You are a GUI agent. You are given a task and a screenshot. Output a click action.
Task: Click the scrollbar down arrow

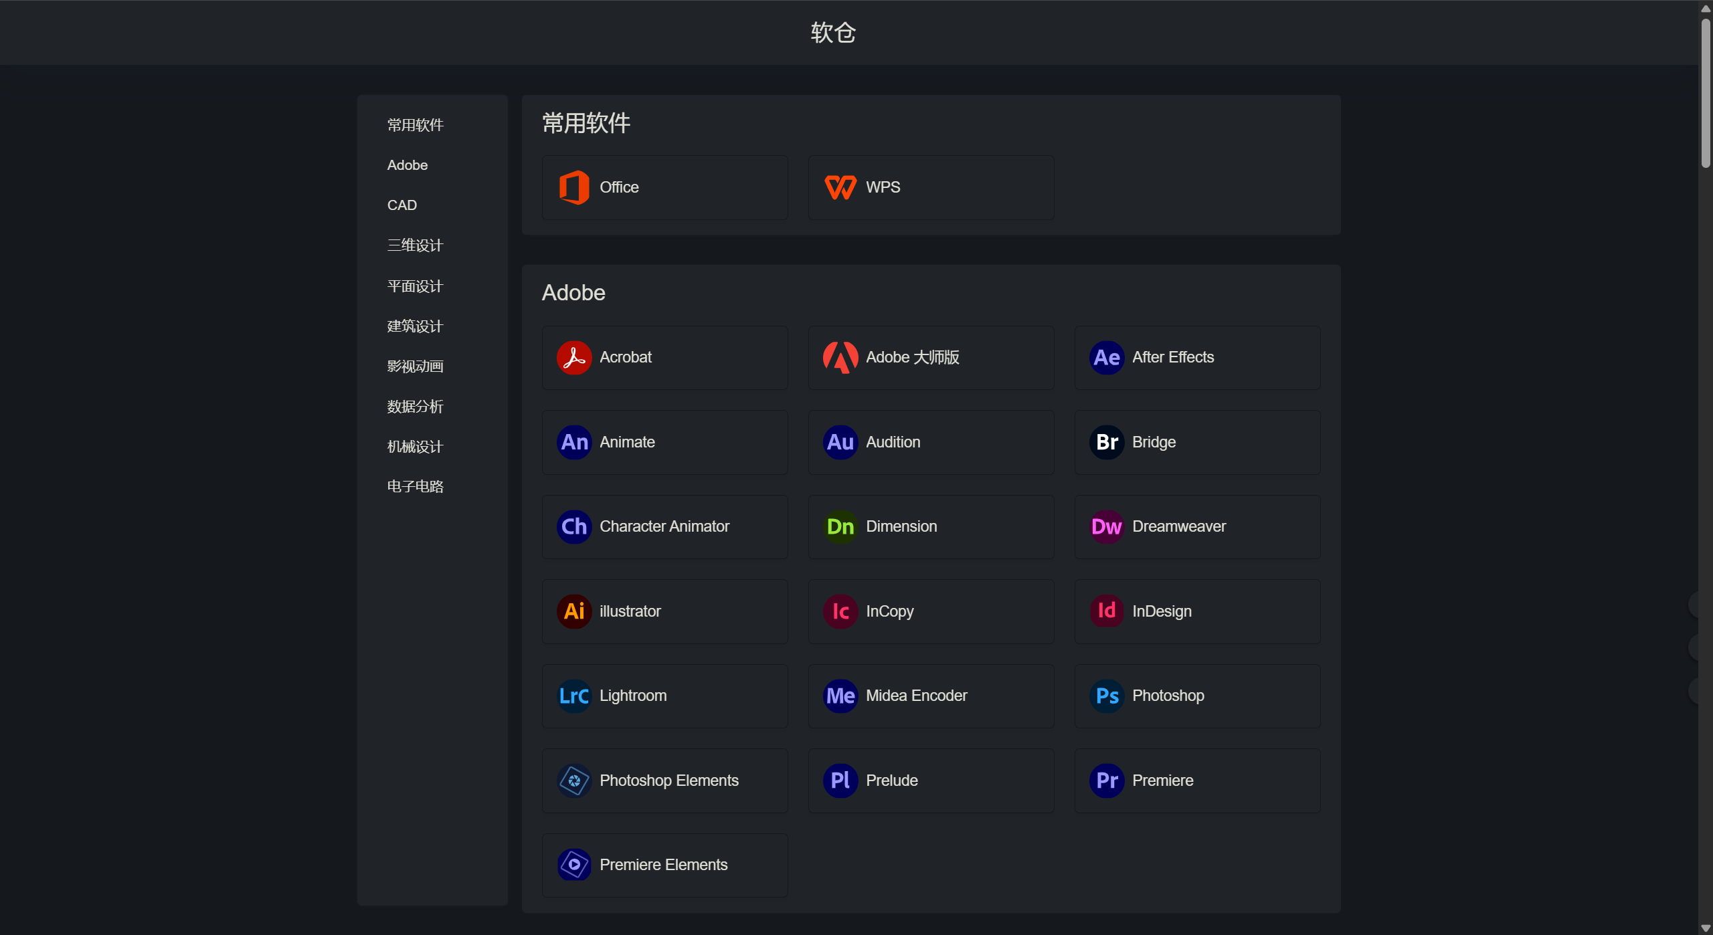[x=1705, y=928]
